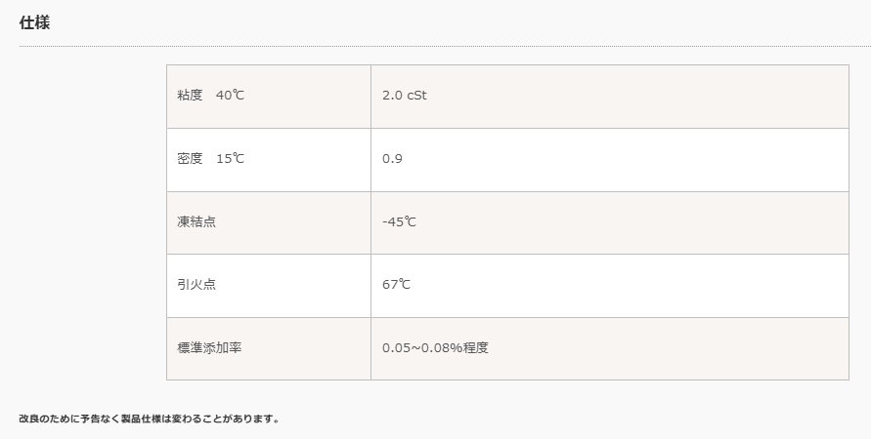
Task: Click 製品仕様 in the footer note
Action: pos(141,419)
